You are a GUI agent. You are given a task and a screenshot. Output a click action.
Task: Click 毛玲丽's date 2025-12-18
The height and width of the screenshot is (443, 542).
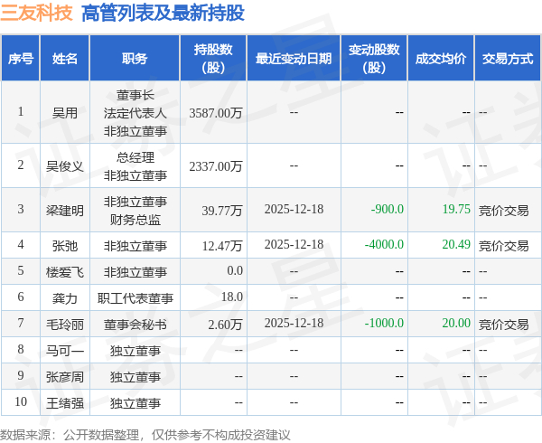[x=294, y=323]
